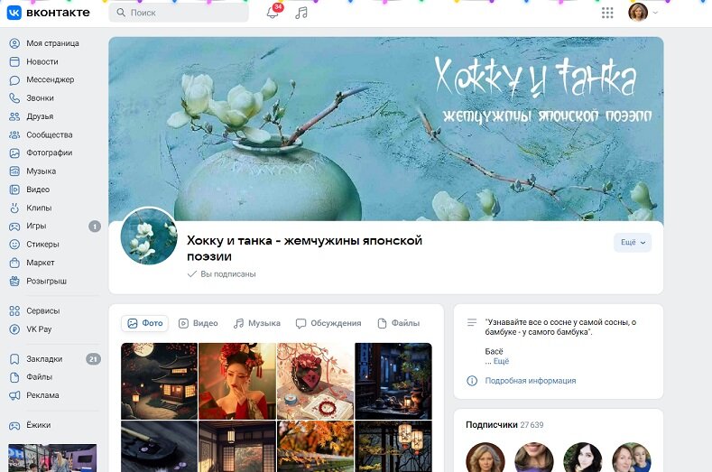
Task: Click the Стикеры smiley icon
Action: pyautogui.click(x=14, y=245)
